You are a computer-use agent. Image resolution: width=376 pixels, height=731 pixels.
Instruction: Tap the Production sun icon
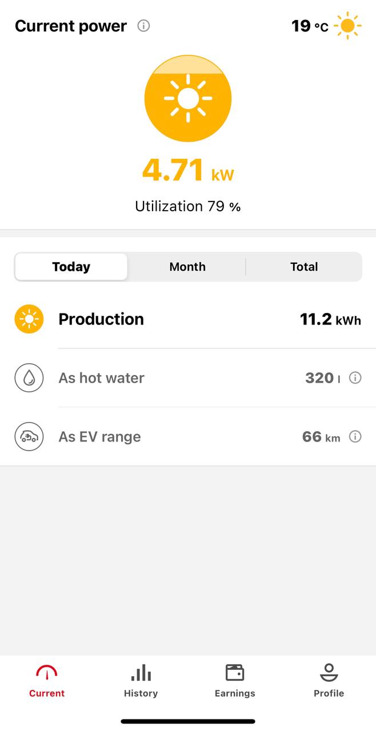(x=29, y=319)
